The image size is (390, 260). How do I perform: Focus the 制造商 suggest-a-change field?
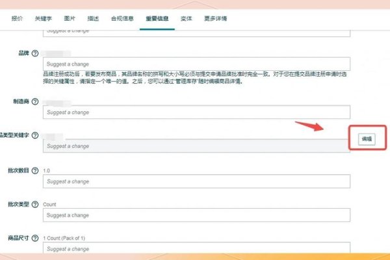[196, 112]
